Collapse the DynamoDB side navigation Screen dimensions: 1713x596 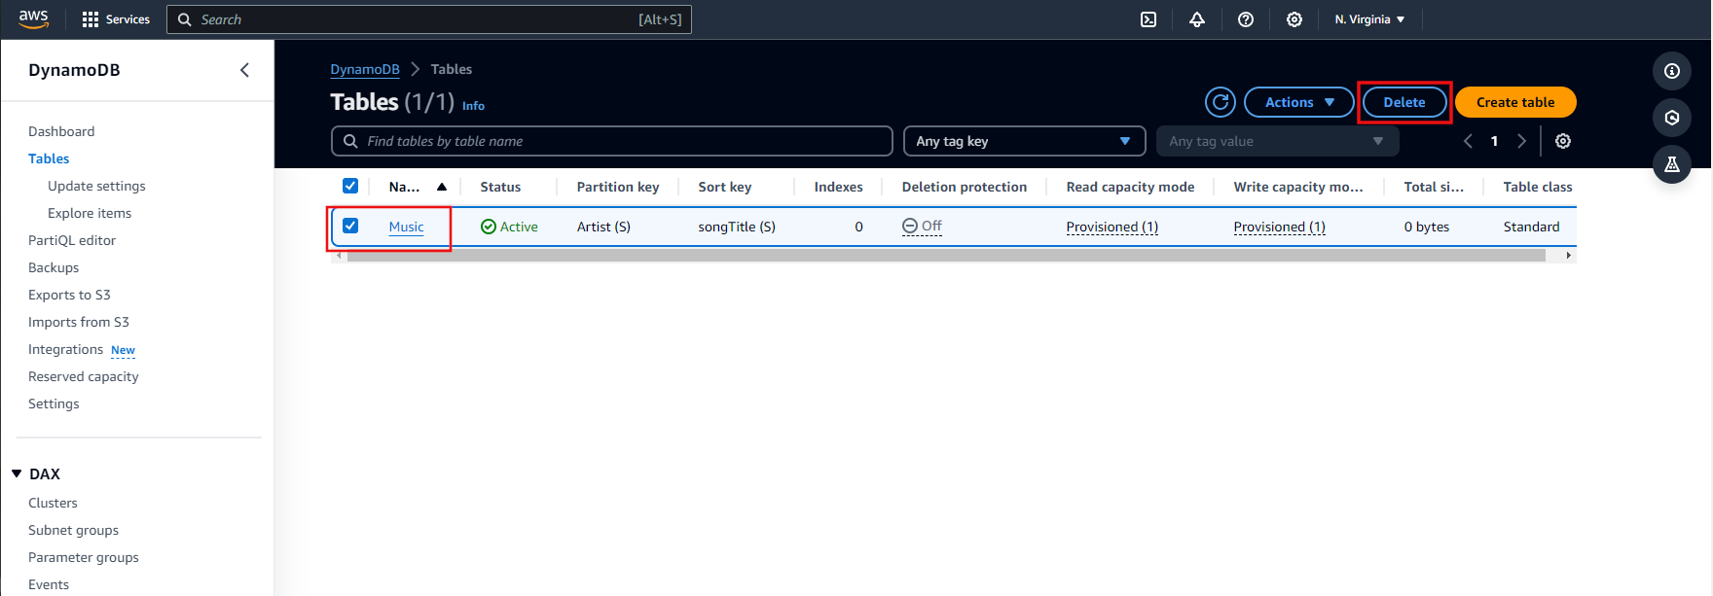tap(244, 70)
